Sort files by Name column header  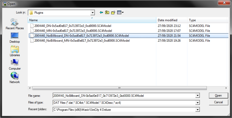pyautogui.click(x=92, y=20)
